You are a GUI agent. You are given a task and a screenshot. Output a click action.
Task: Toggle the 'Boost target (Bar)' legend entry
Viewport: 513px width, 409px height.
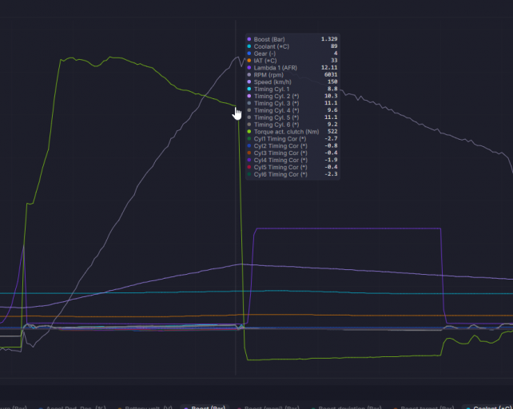click(x=424, y=407)
